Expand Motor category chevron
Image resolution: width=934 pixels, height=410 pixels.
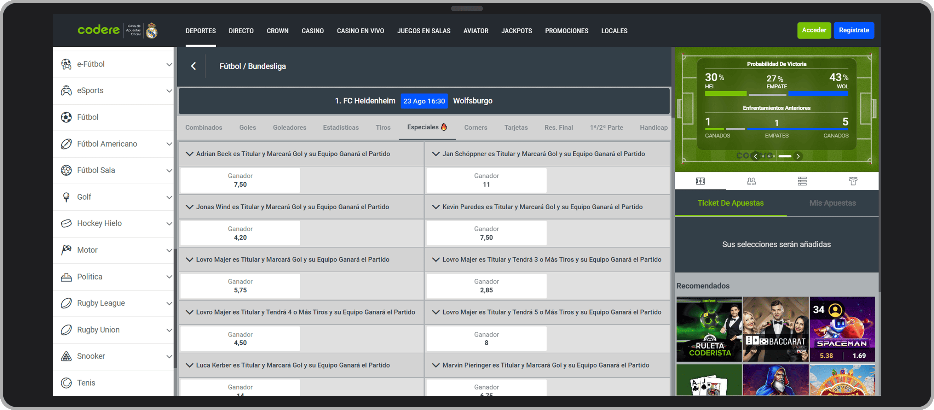coord(169,250)
